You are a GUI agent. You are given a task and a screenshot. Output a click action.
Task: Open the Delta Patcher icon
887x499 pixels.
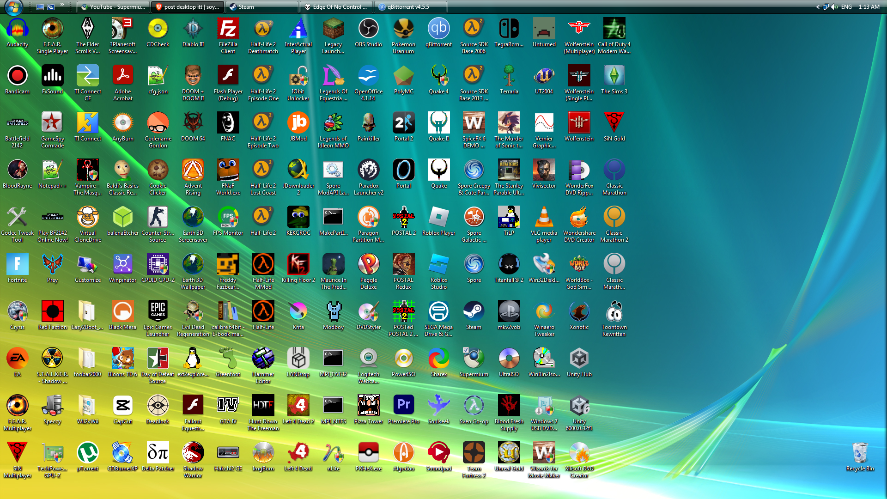pyautogui.click(x=158, y=457)
